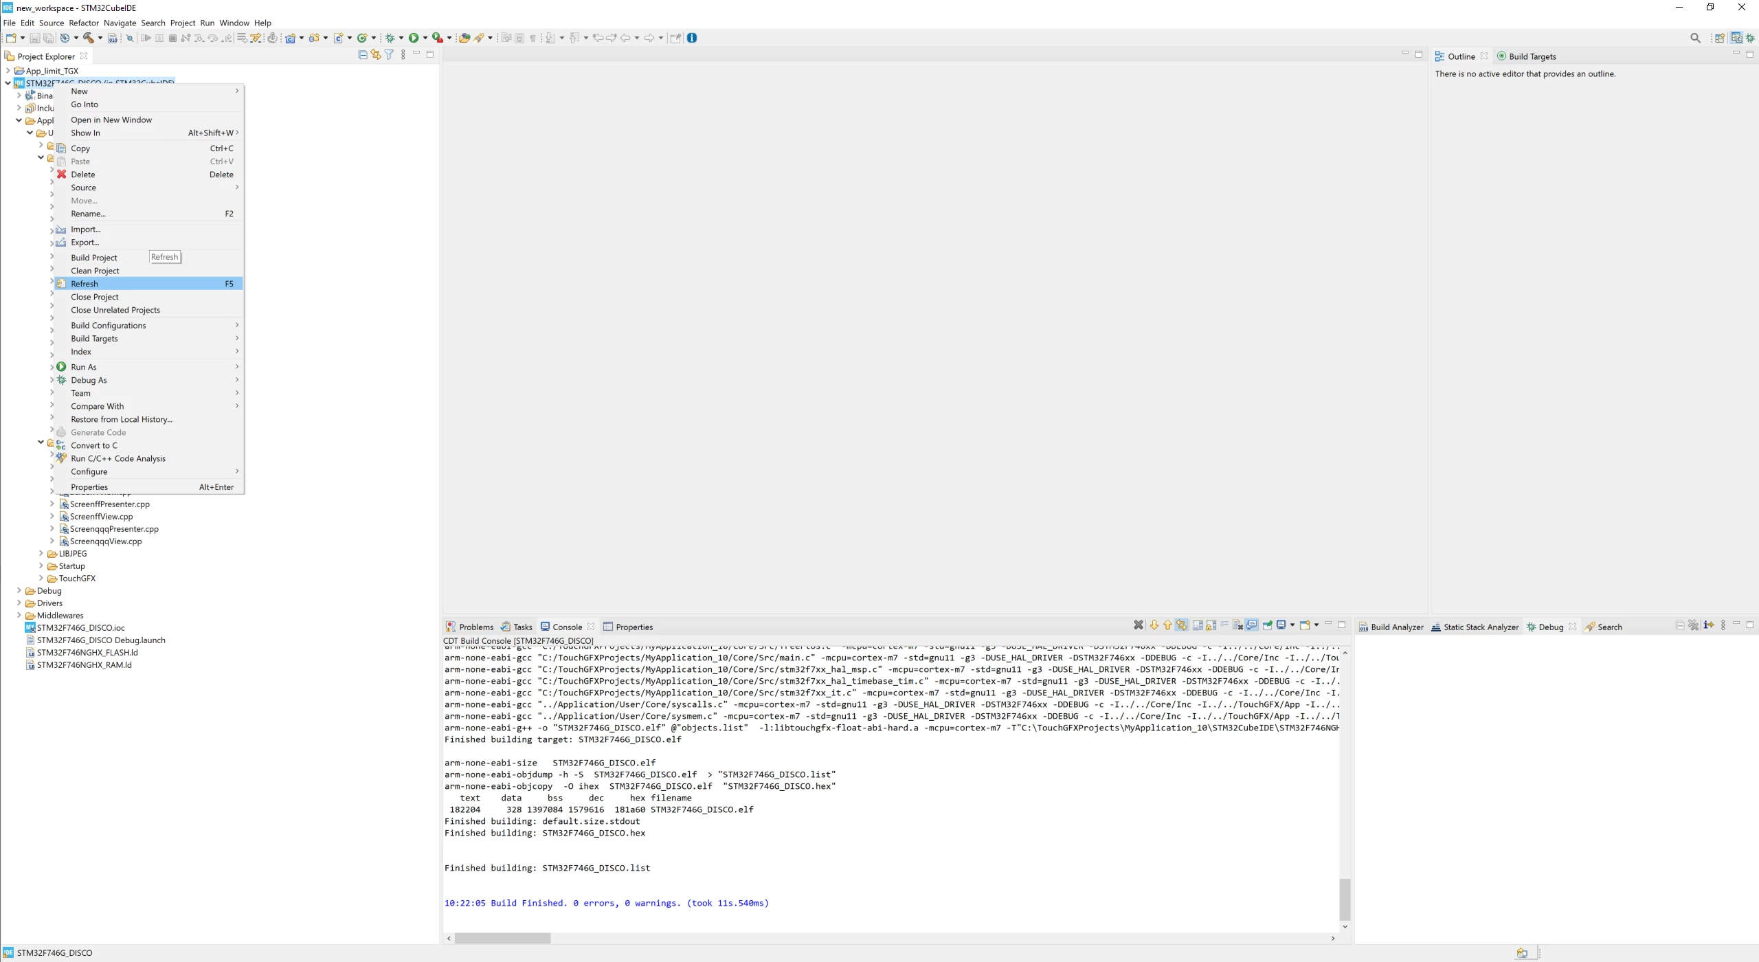Click the green bug Debug icon
1759x962 pixels.
click(390, 38)
